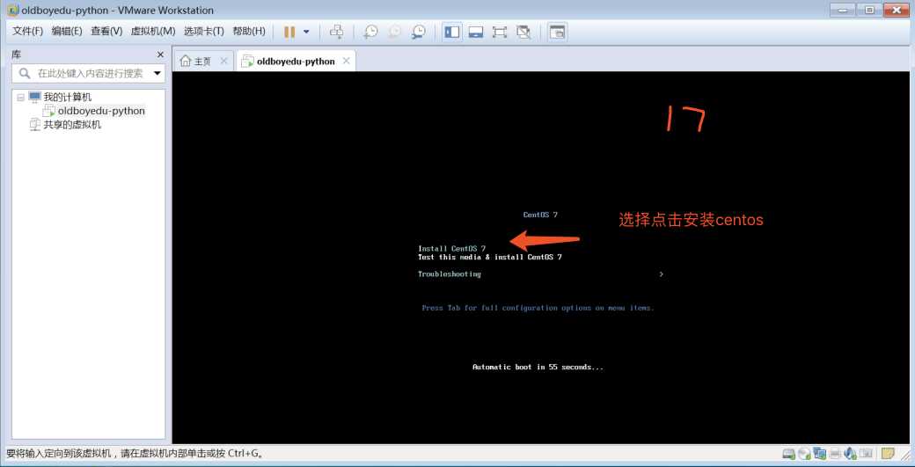
Task: Open the power options dropdown arrow next to pause
Action: point(306,32)
